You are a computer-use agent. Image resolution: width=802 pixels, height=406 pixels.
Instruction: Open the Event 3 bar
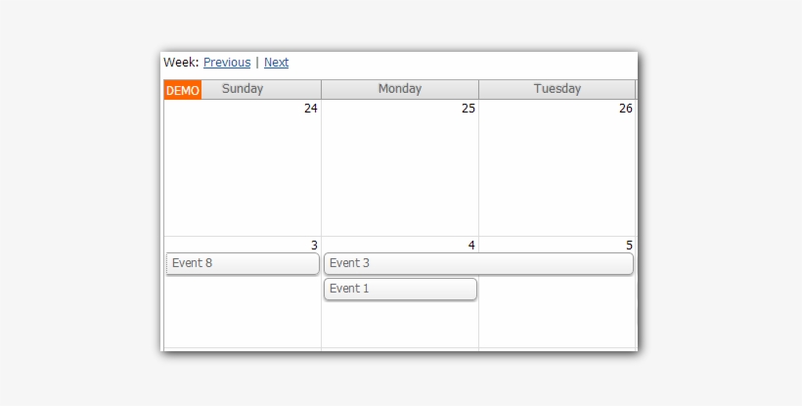(478, 263)
